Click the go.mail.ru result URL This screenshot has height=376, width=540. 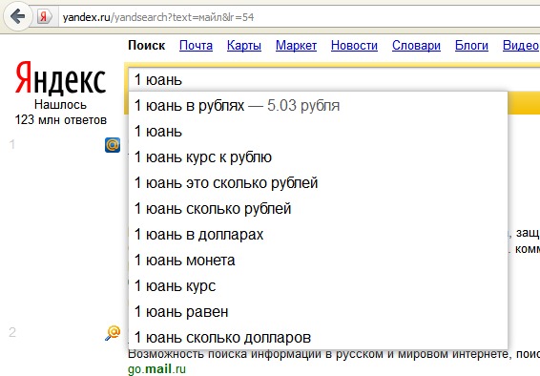coord(156,369)
